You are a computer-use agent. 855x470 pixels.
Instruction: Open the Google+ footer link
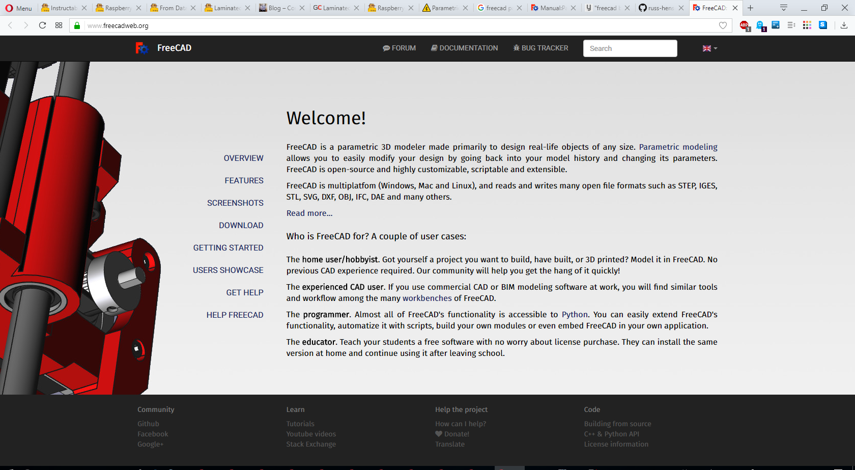coord(151,444)
